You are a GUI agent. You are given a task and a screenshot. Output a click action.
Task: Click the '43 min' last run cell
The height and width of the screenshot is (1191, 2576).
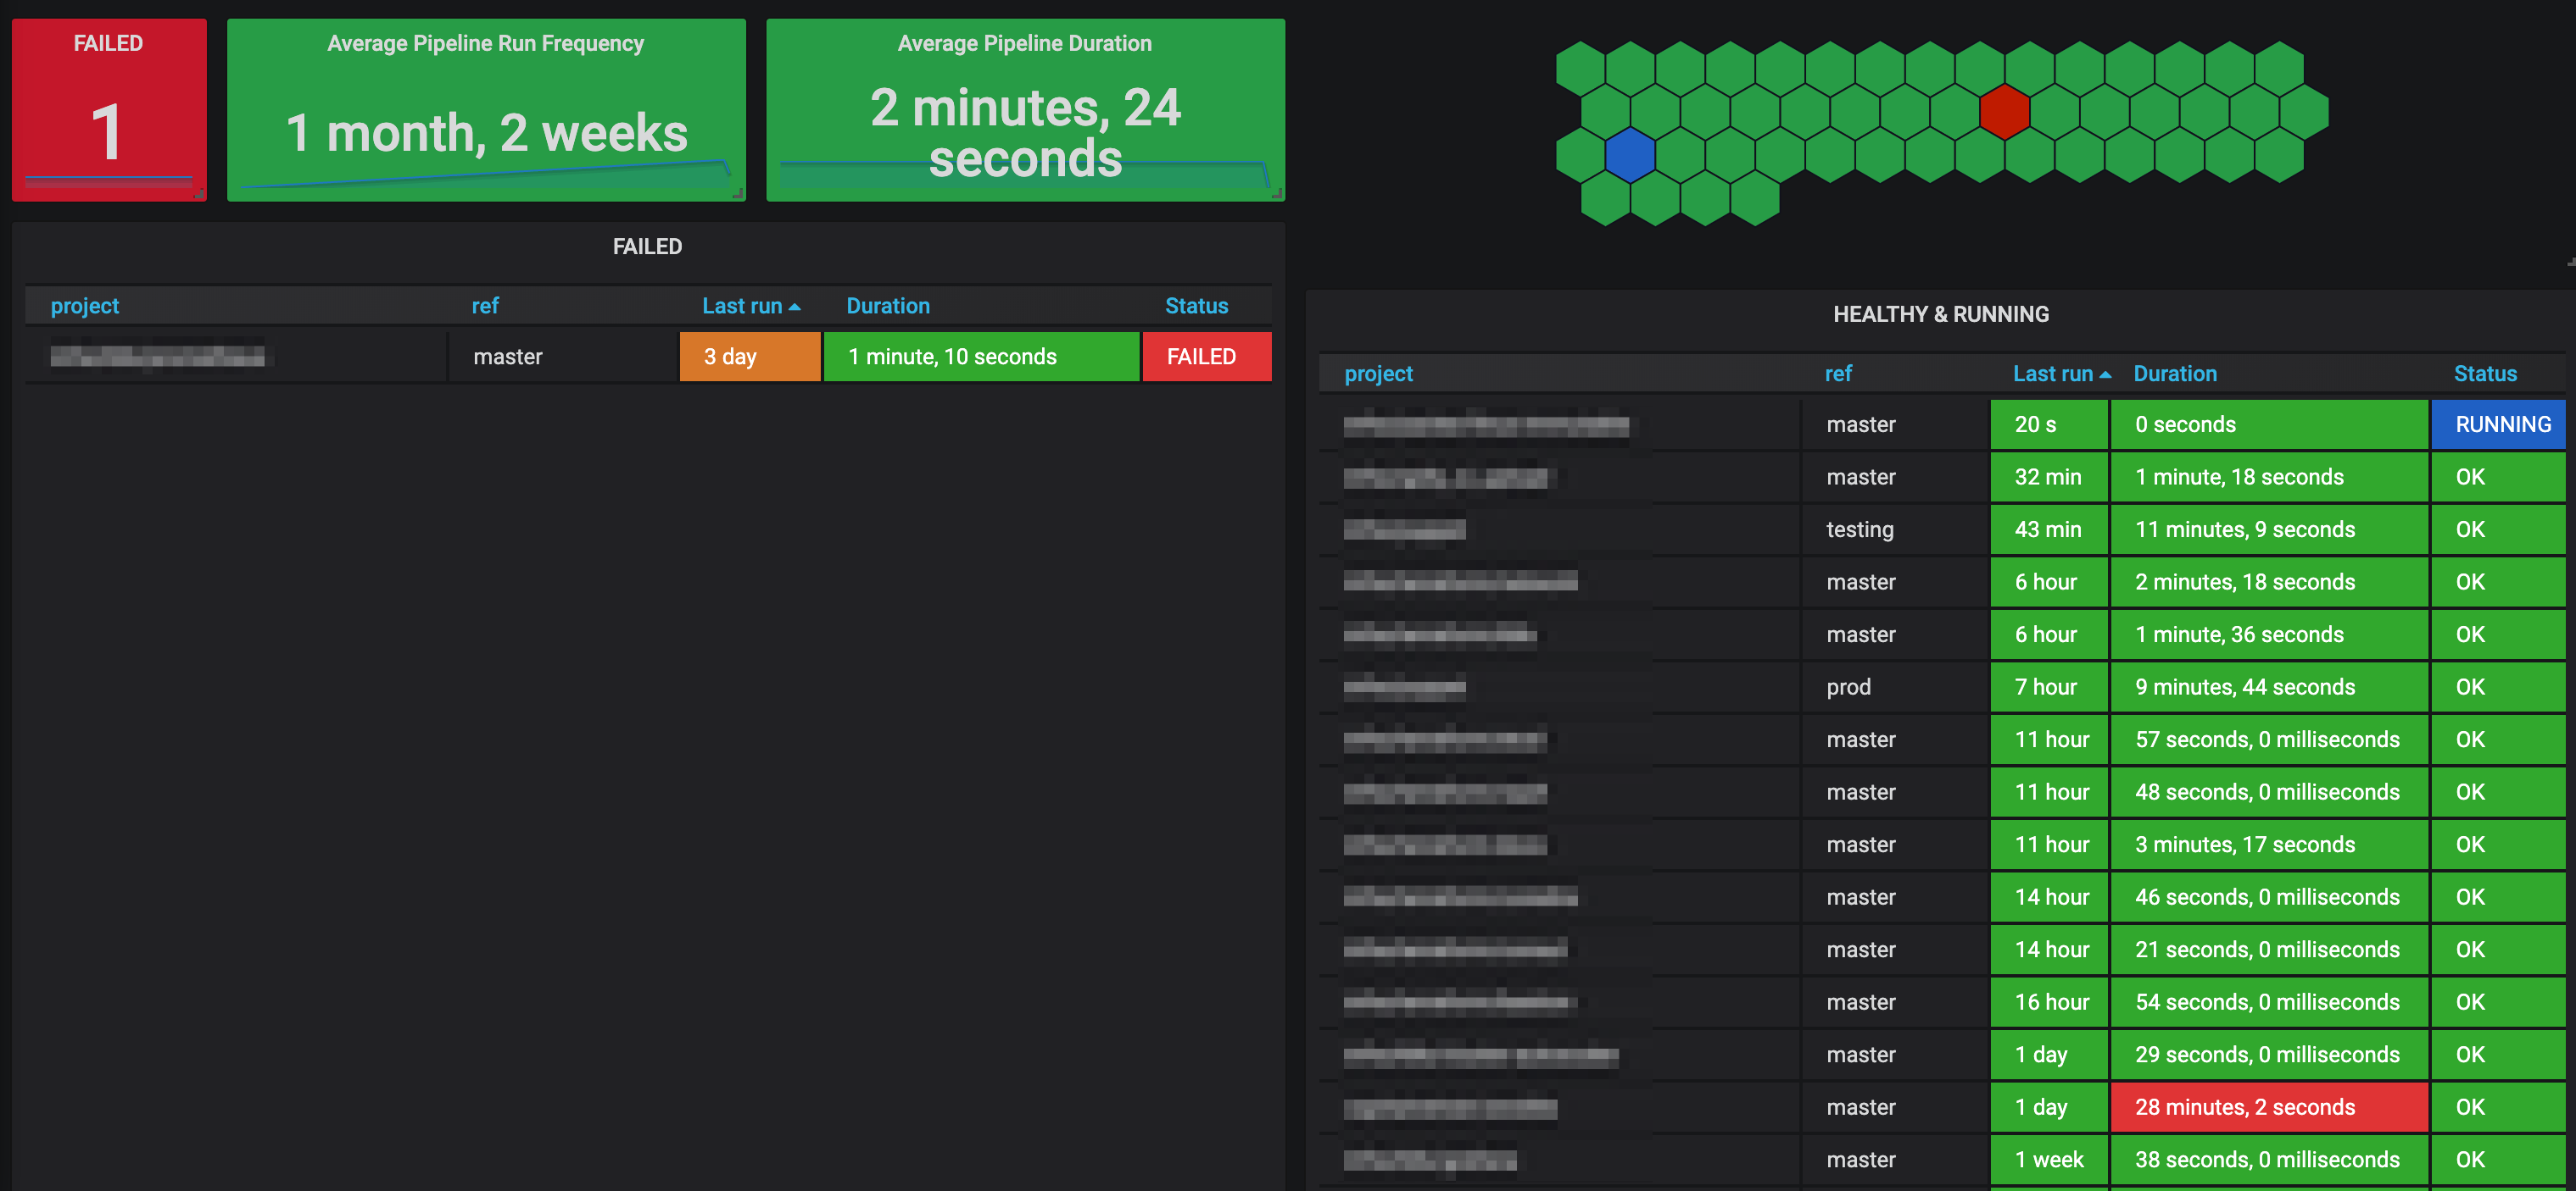click(2049, 529)
